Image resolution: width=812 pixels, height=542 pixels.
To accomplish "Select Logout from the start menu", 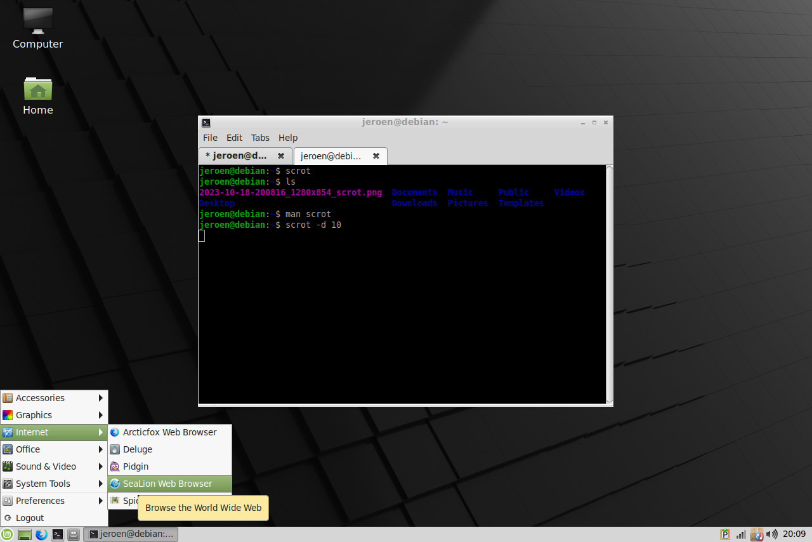I will pos(30,518).
